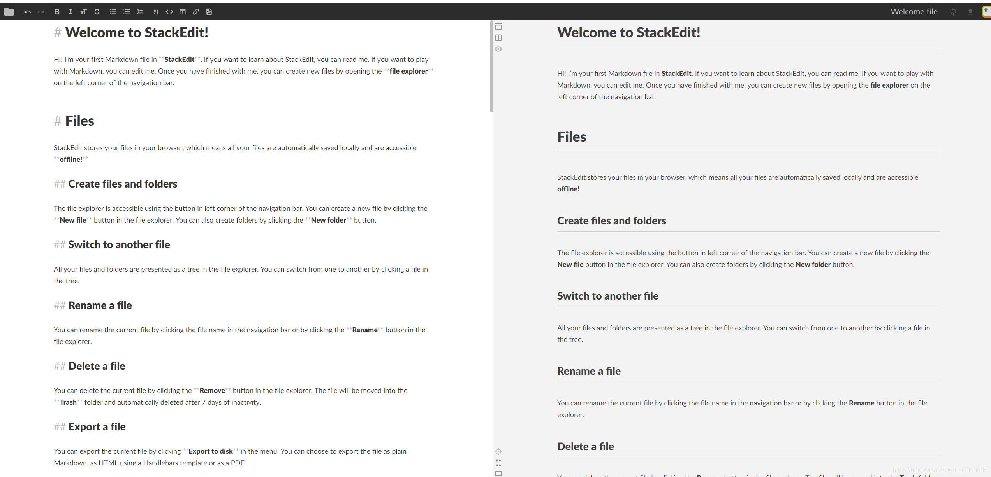The width and height of the screenshot is (991, 477).
Task: Apply bold formatting
Action: point(57,12)
